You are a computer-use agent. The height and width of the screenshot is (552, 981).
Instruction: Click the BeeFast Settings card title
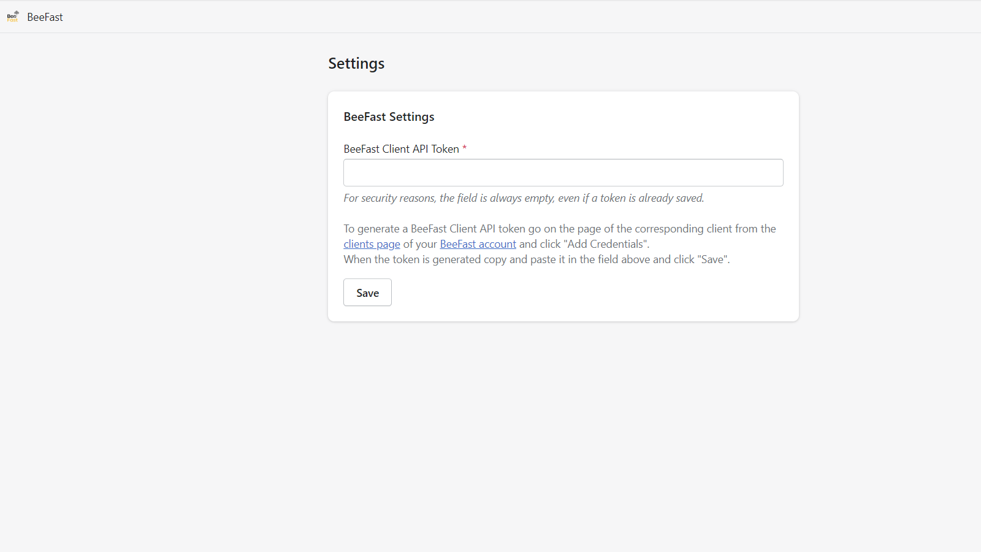(x=389, y=117)
